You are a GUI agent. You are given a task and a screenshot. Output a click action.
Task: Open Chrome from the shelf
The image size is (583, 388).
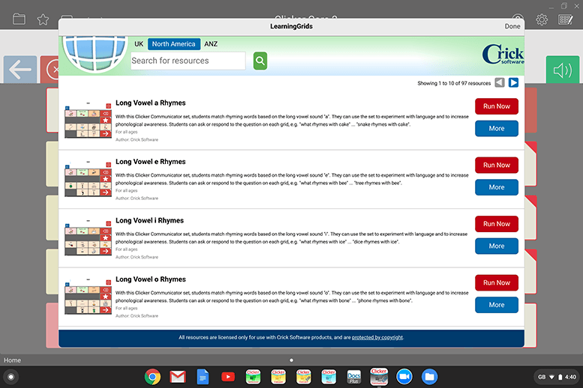(x=152, y=376)
